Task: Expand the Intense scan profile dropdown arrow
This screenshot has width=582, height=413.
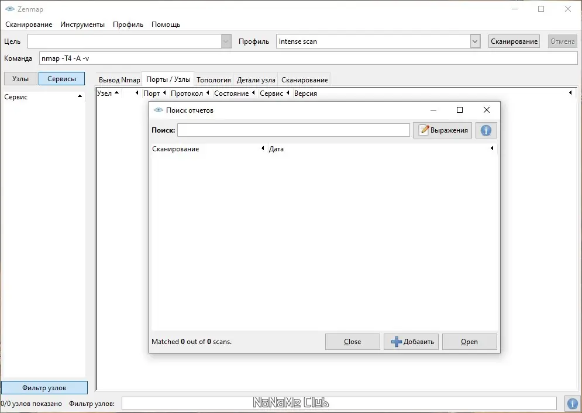Action: [475, 41]
